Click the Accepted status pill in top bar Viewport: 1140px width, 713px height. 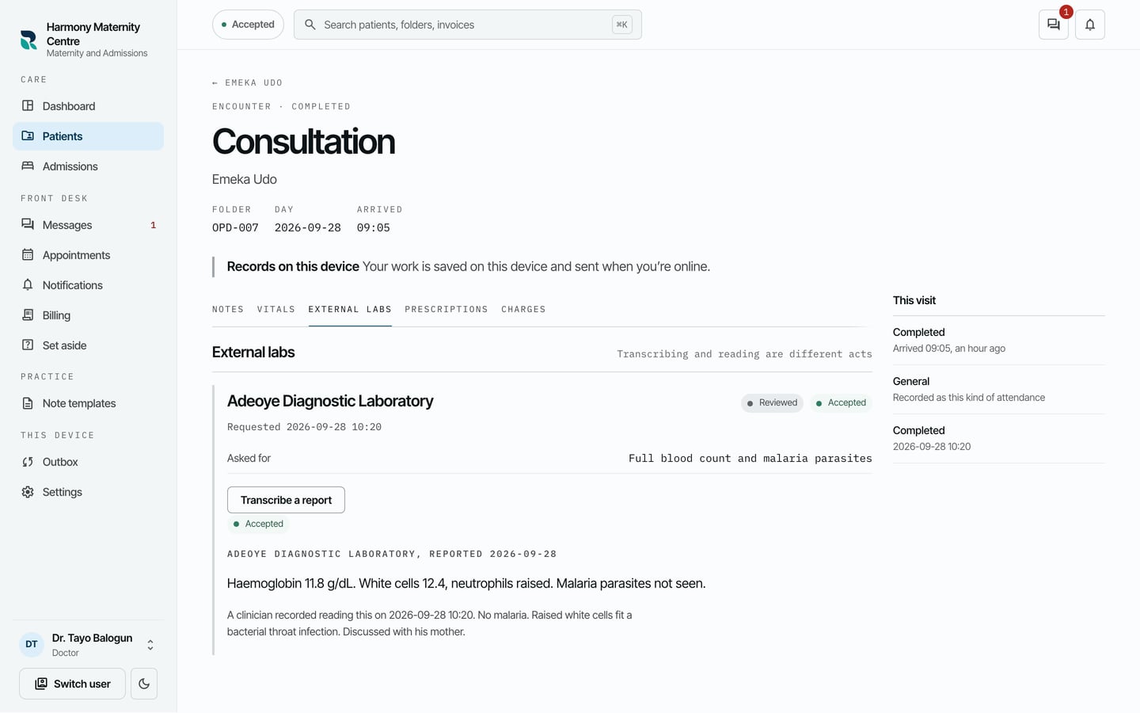pyautogui.click(x=248, y=25)
